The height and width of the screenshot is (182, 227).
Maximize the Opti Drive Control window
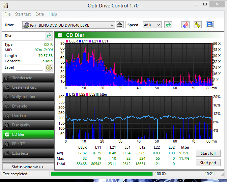[205, 4]
